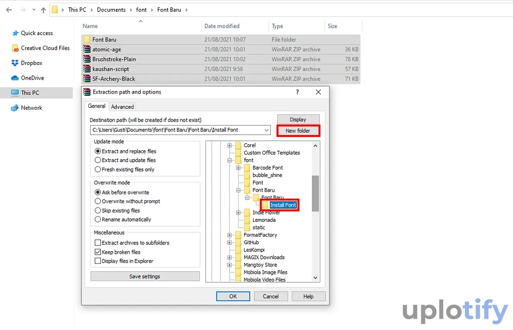
Task: Select Rename automatically option
Action: (x=123, y=219)
